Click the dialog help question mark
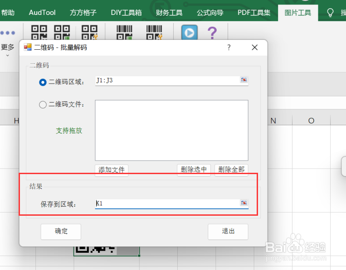346x270 pixels. coord(229,47)
